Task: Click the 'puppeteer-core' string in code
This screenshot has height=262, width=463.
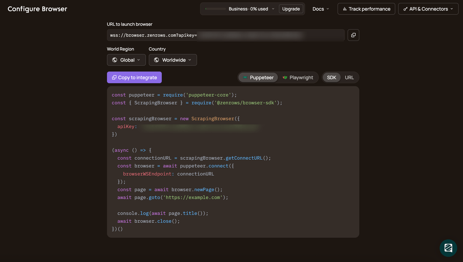Action: (x=208, y=95)
